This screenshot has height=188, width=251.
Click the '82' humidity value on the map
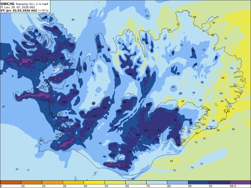point(201,100)
